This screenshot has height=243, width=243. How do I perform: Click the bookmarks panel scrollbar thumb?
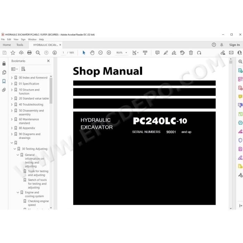(51, 91)
